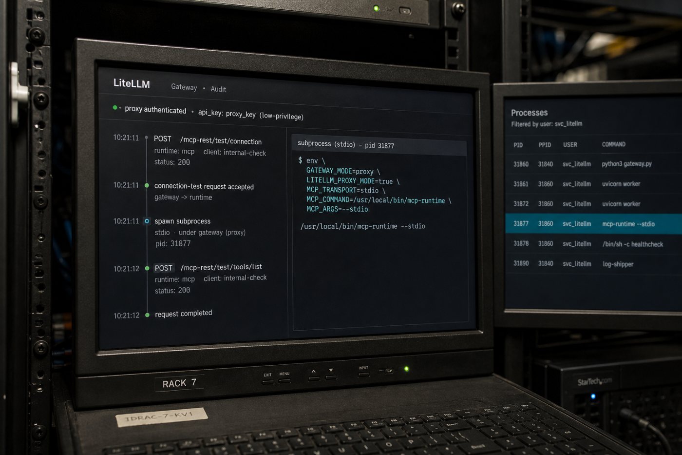Viewport: 682px width, 455px height.
Task: Select the /bin/sh -c healthcheck process row
Action: point(593,244)
